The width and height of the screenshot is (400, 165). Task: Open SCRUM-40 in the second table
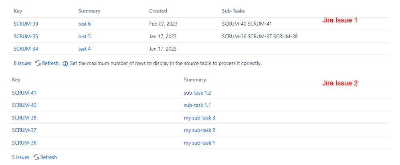24,105
